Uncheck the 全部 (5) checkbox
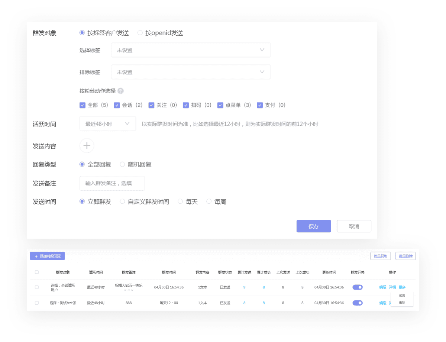Image resolution: width=446 pixels, height=342 pixels. click(83, 105)
